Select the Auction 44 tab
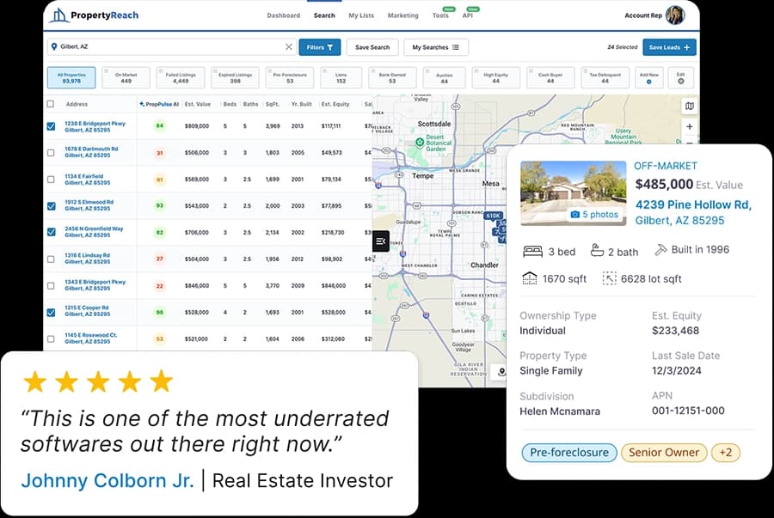774x518 pixels. coord(445,78)
